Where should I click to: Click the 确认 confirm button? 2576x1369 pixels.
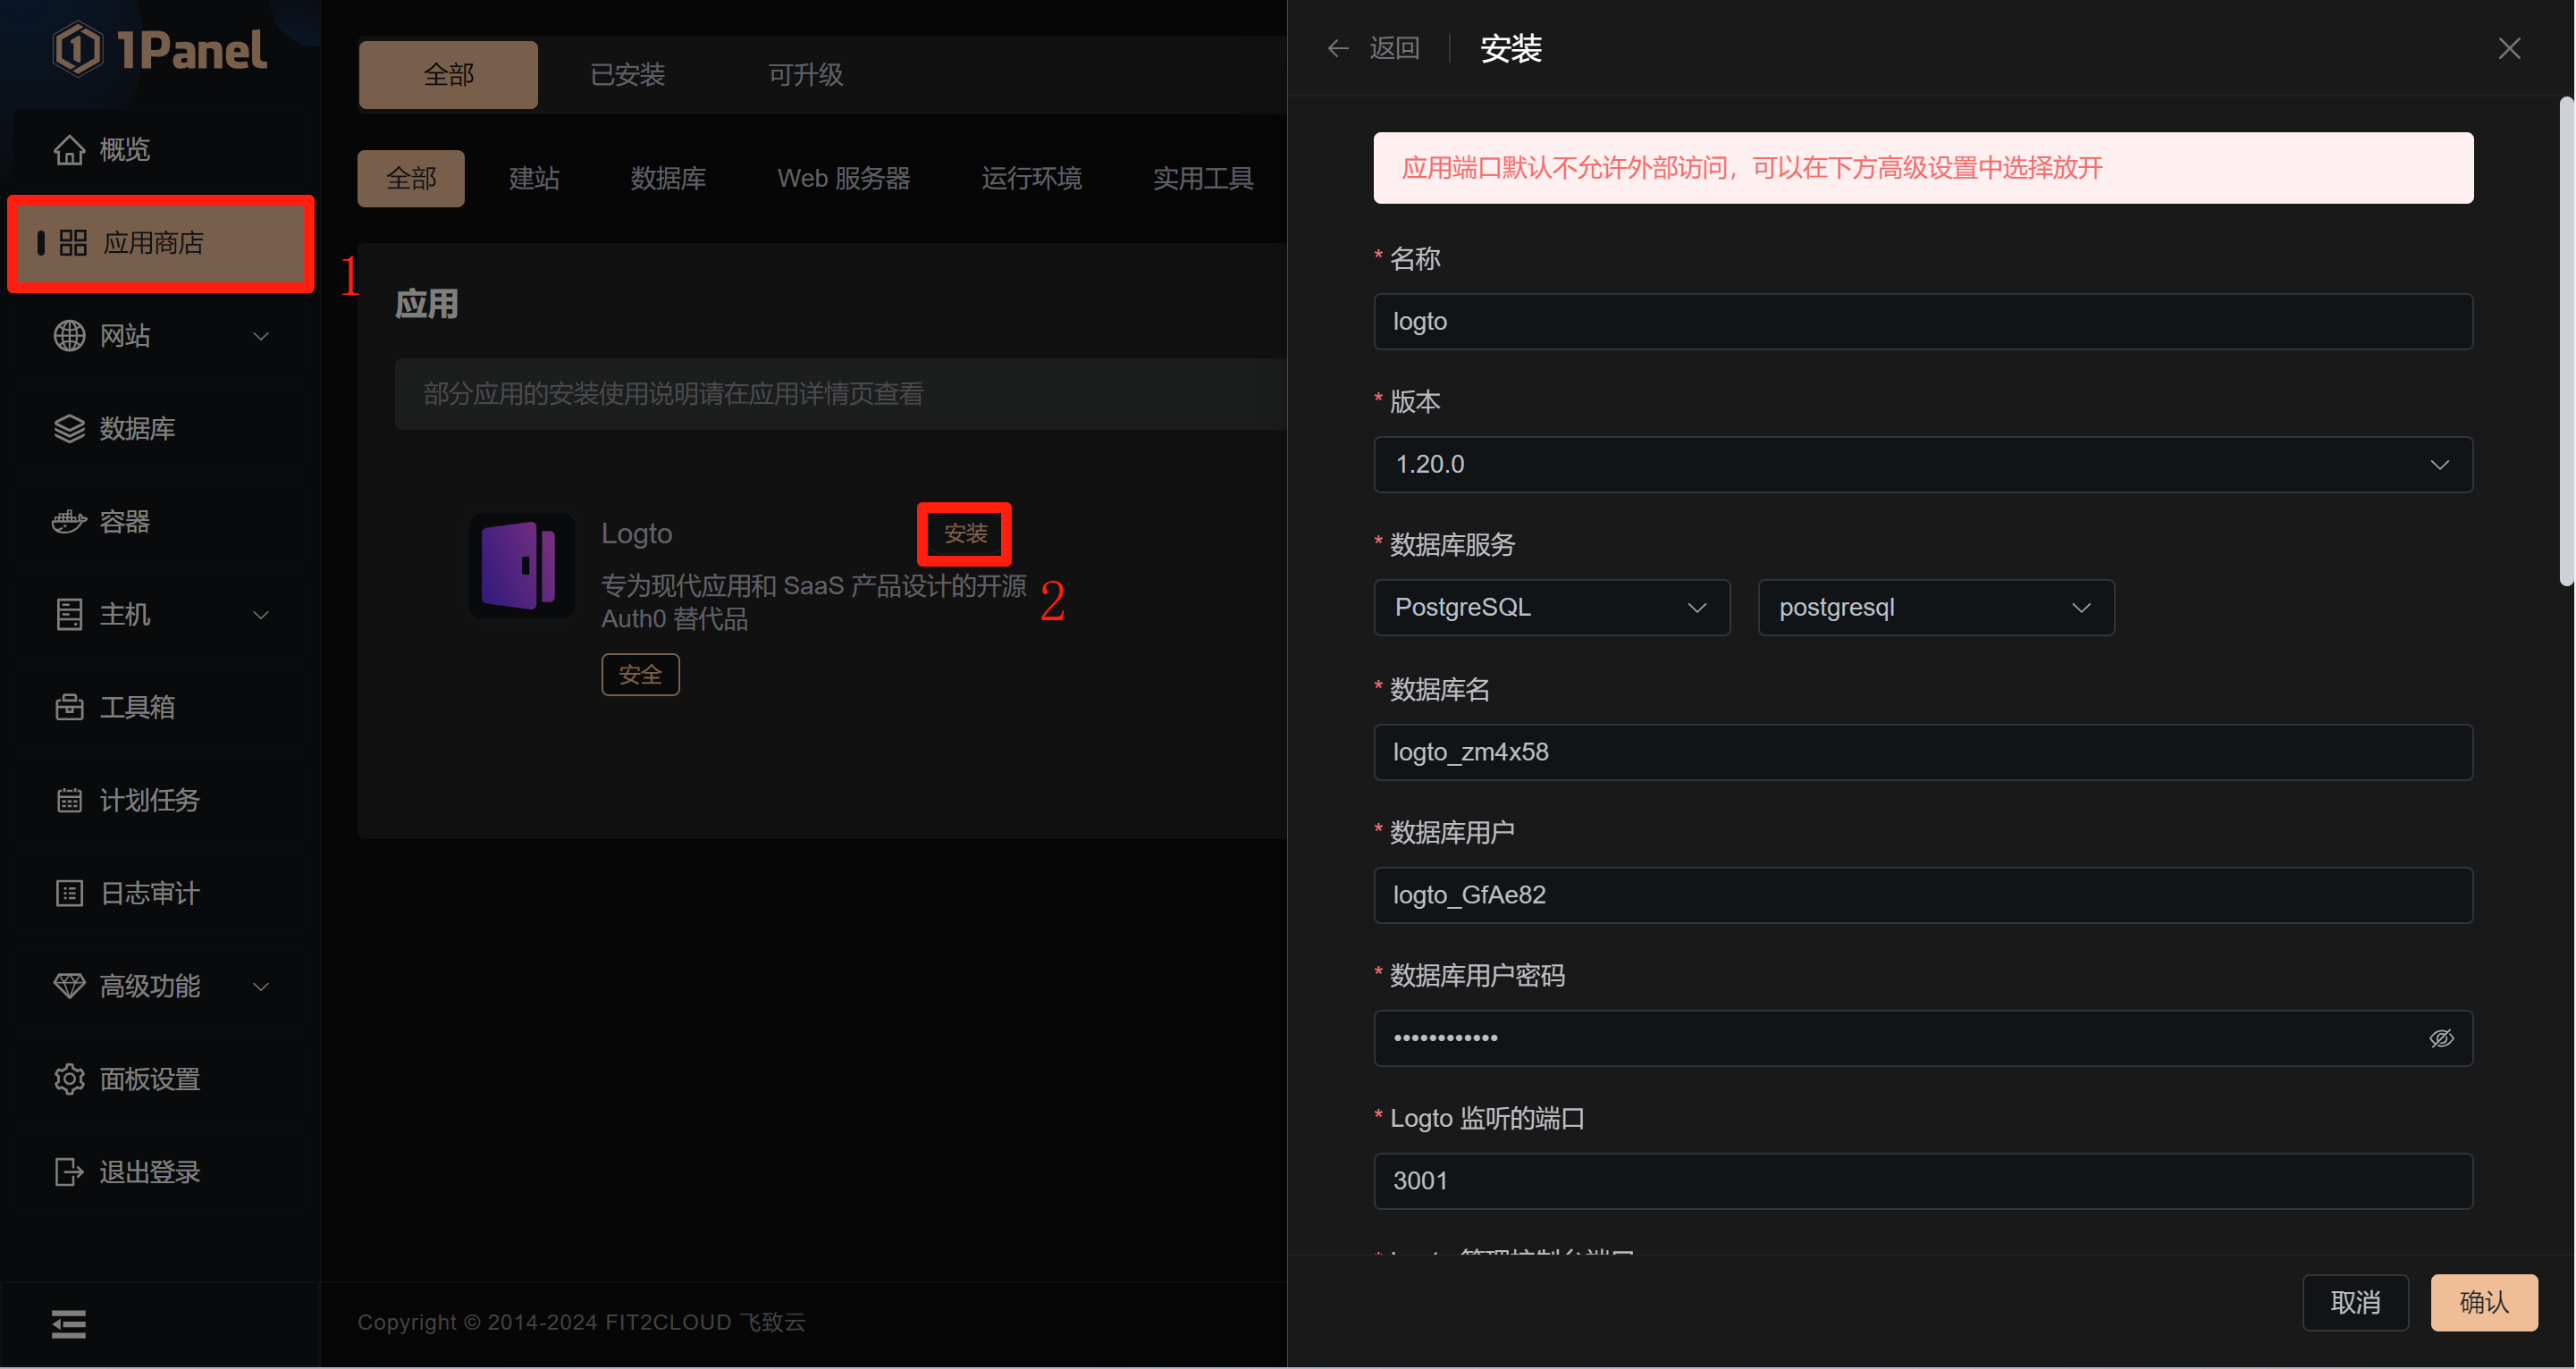click(x=2483, y=1303)
